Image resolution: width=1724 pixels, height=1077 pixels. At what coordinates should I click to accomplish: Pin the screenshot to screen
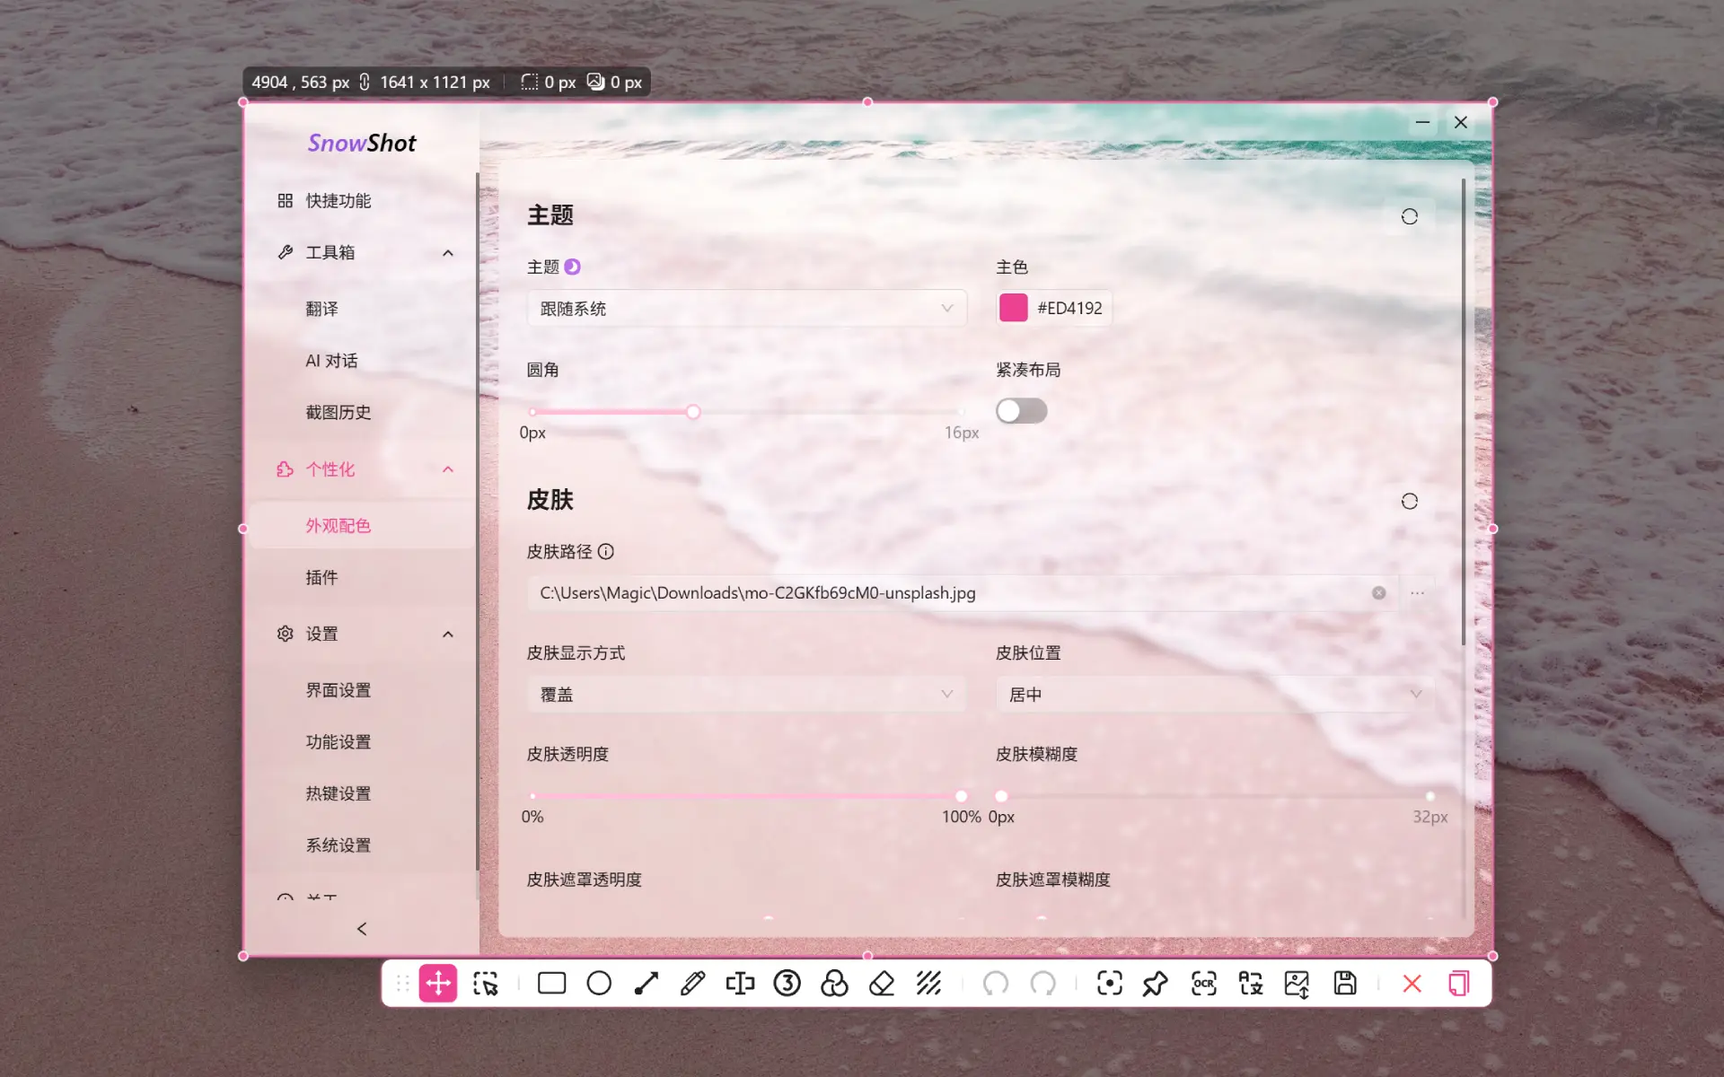coord(1156,984)
